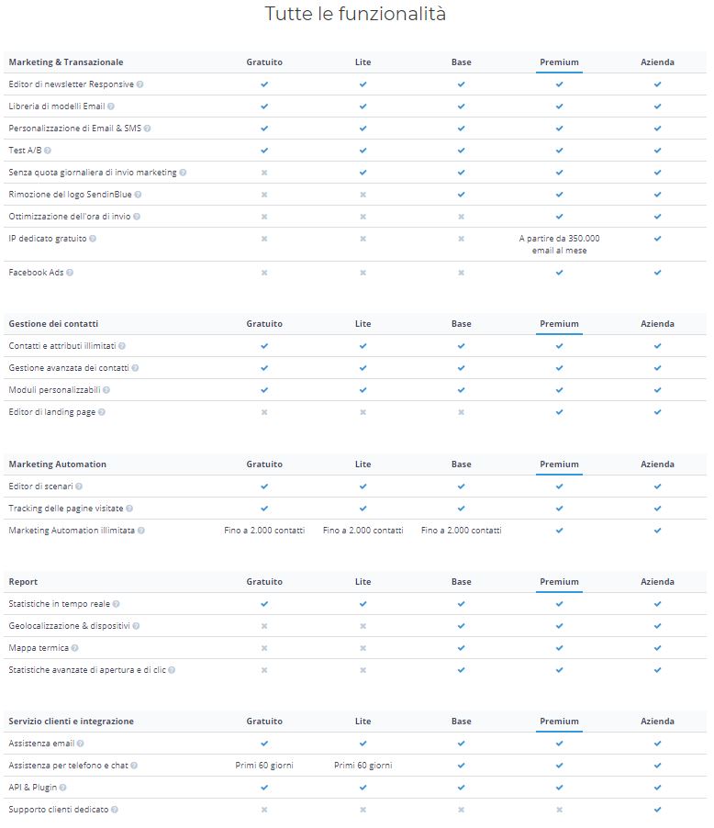Click info icon beside IP dedicato gratuito
The width and height of the screenshot is (714, 828).
pos(93,239)
